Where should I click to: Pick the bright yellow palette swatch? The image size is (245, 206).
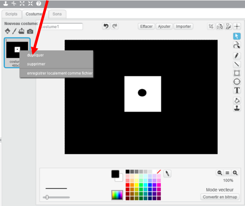(136, 185)
